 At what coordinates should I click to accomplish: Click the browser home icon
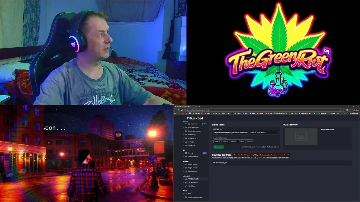click(x=182, y=110)
